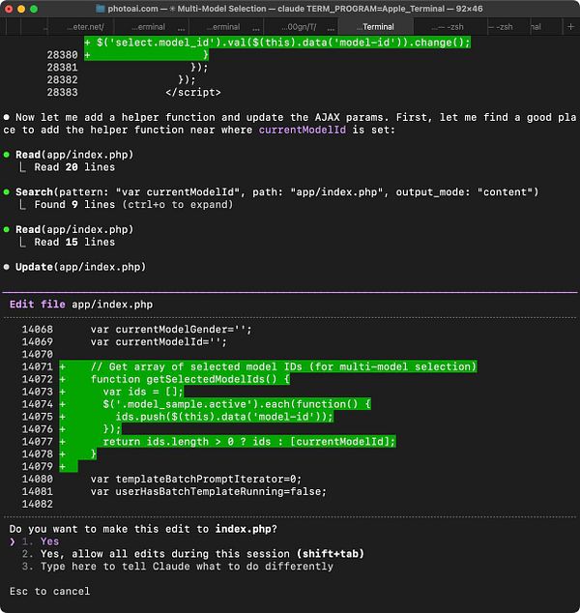Zoom the Terminal window with green button
The image size is (580, 613).
coord(34,9)
